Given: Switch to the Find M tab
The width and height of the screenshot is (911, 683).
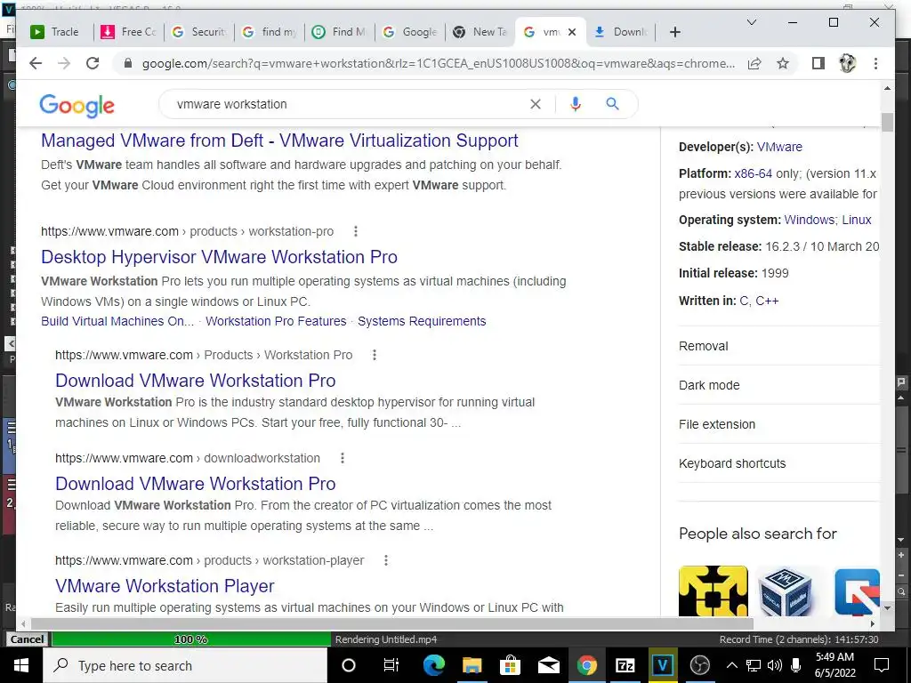Looking at the screenshot, I should point(340,32).
